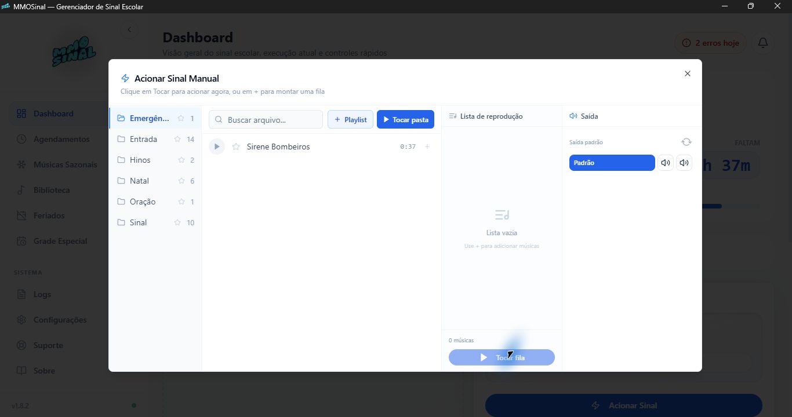792x417 pixels.
Task: Toggle favorite star on Hinos folder
Action: click(x=181, y=160)
